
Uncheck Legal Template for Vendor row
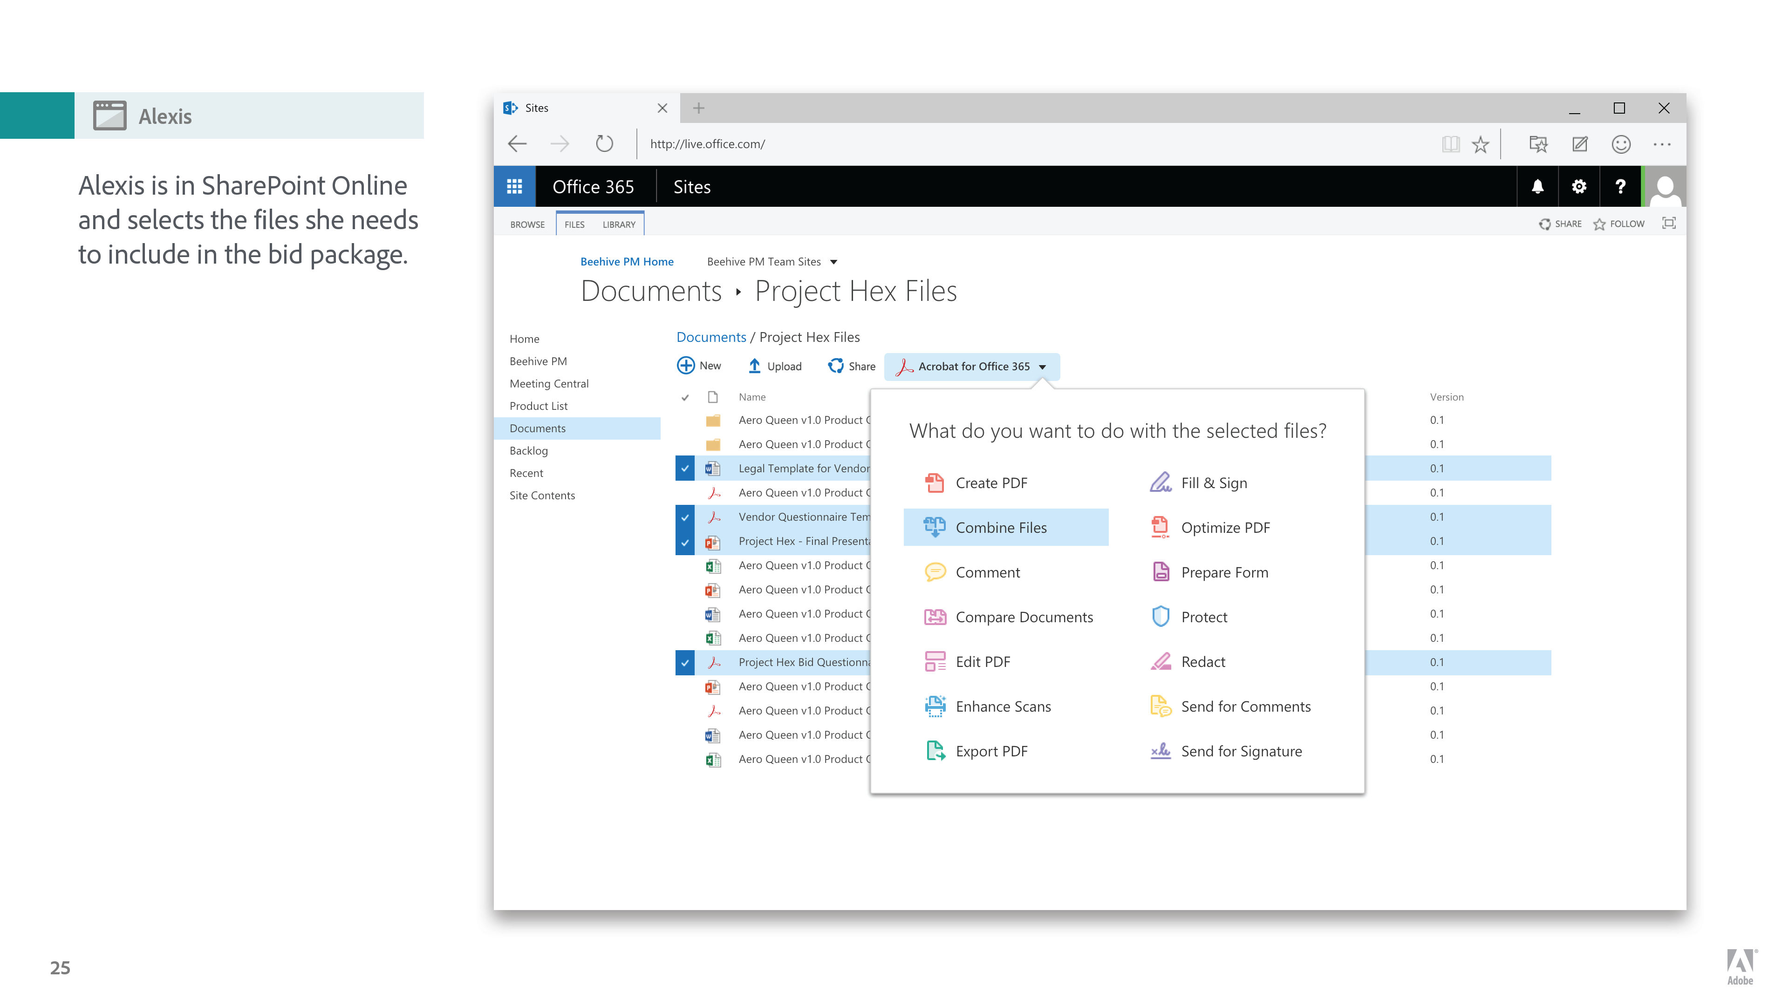685,468
